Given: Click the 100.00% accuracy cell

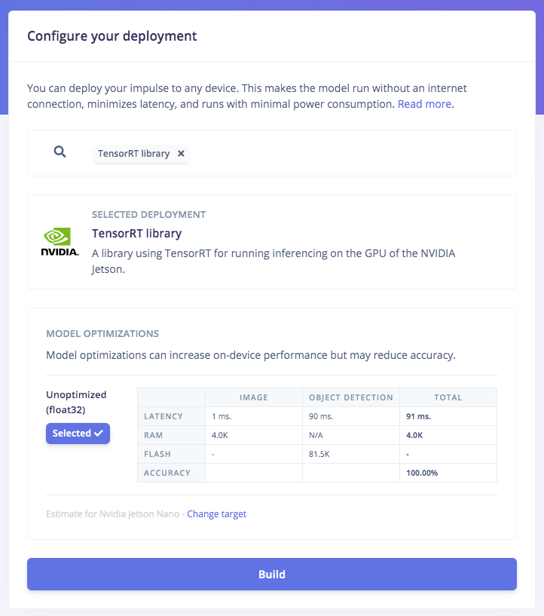Looking at the screenshot, I should coord(448,473).
